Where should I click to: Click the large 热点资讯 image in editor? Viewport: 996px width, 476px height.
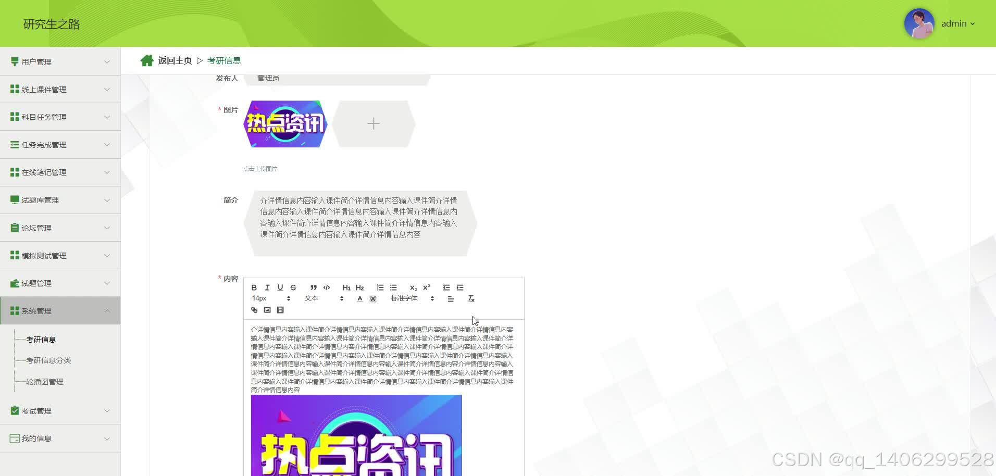tap(356, 435)
